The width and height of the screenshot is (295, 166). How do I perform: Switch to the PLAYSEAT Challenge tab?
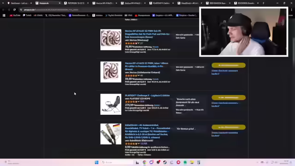[159, 3]
